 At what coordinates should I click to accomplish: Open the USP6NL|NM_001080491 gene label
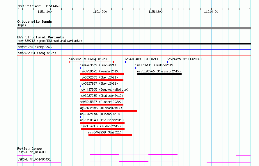point(34,159)
